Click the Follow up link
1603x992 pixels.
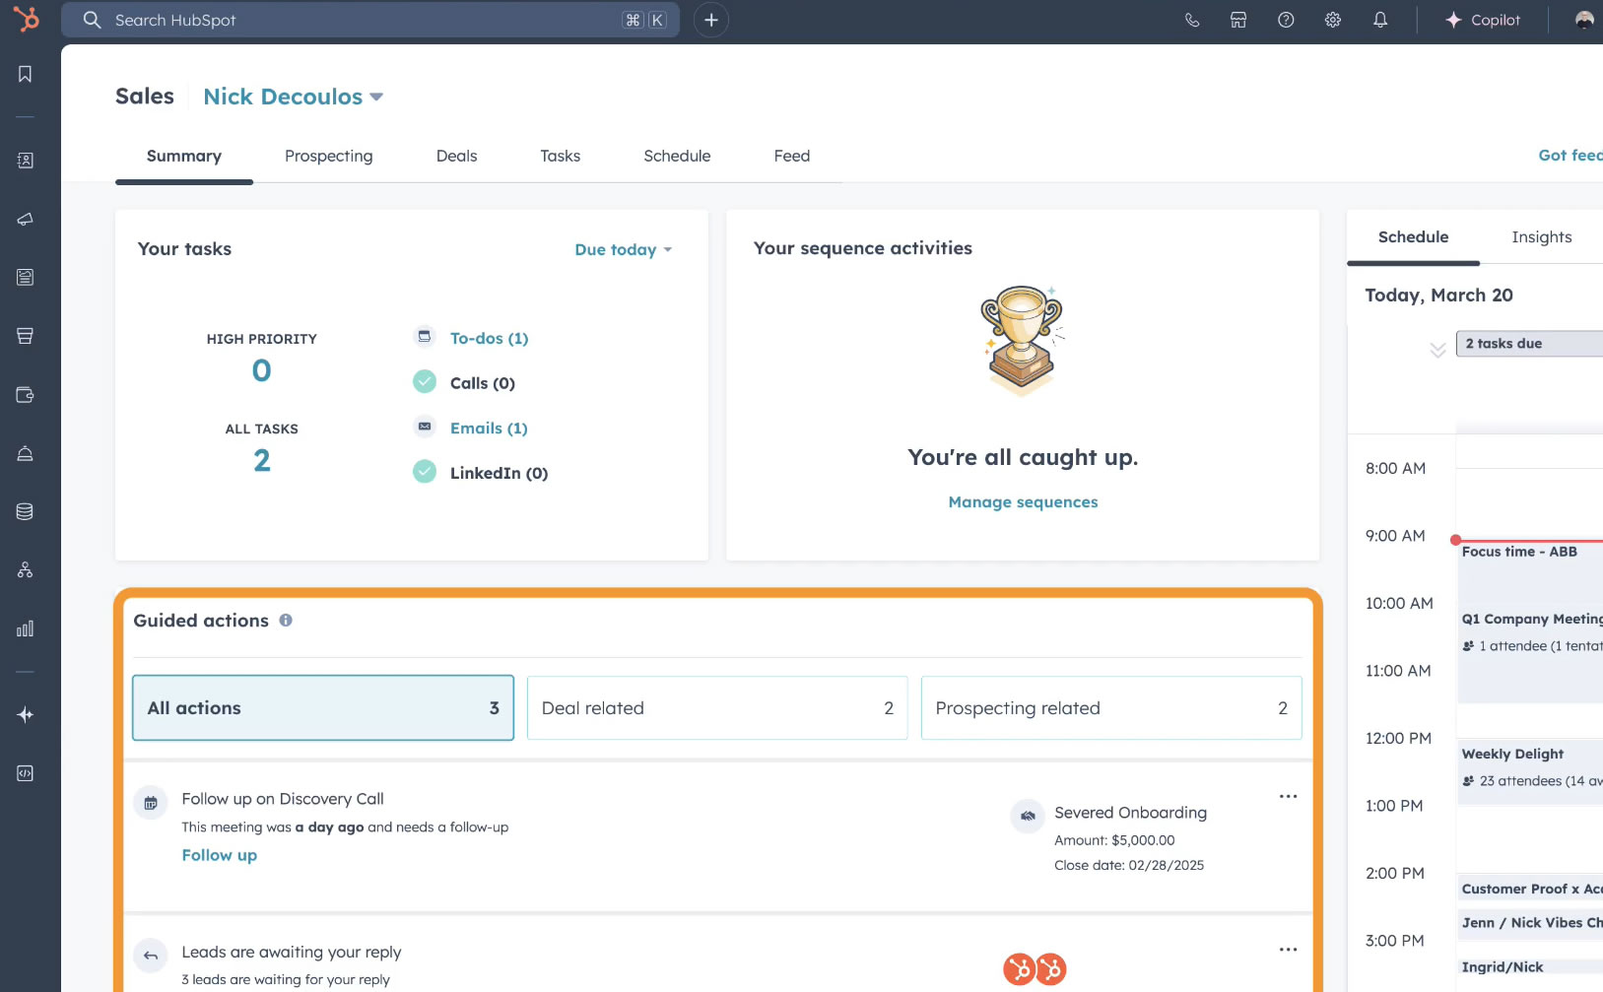[220, 855]
